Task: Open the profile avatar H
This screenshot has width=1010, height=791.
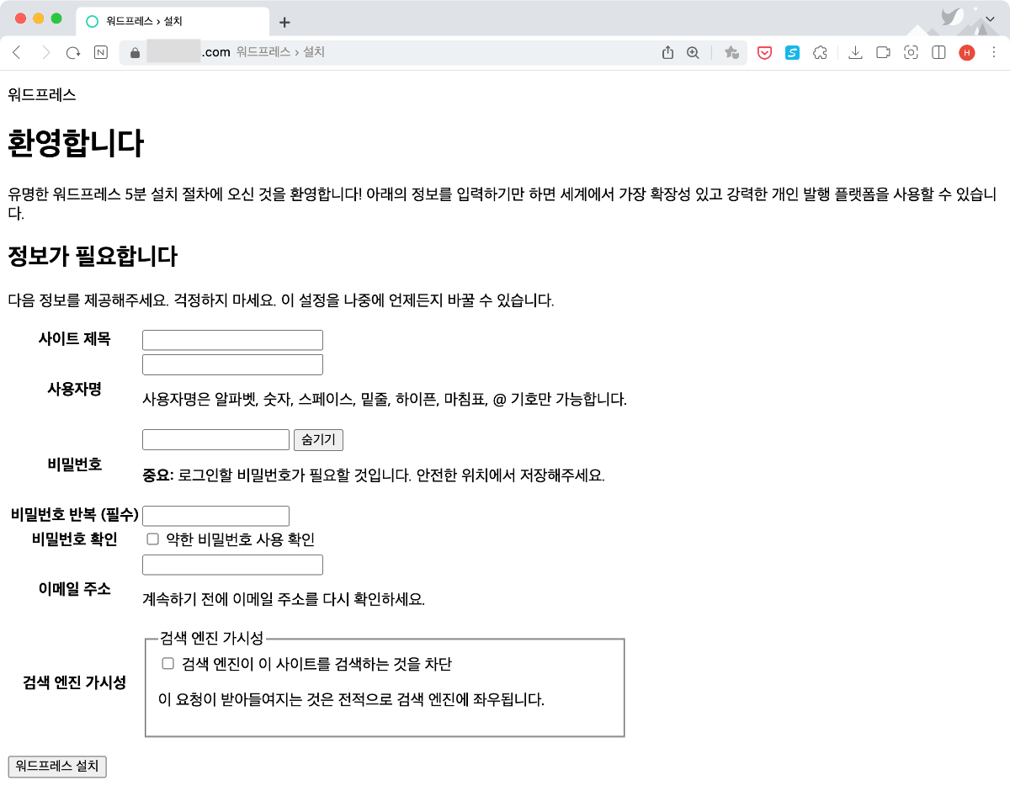Action: 966,52
